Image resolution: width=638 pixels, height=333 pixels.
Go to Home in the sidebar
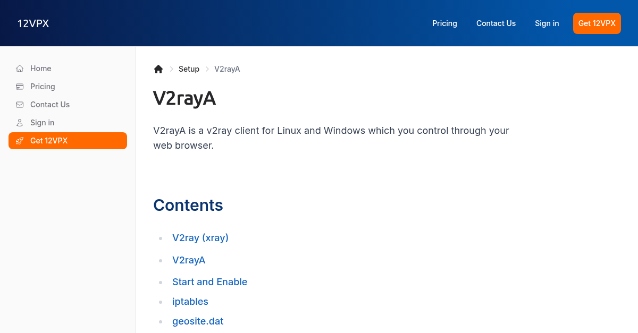pos(41,69)
